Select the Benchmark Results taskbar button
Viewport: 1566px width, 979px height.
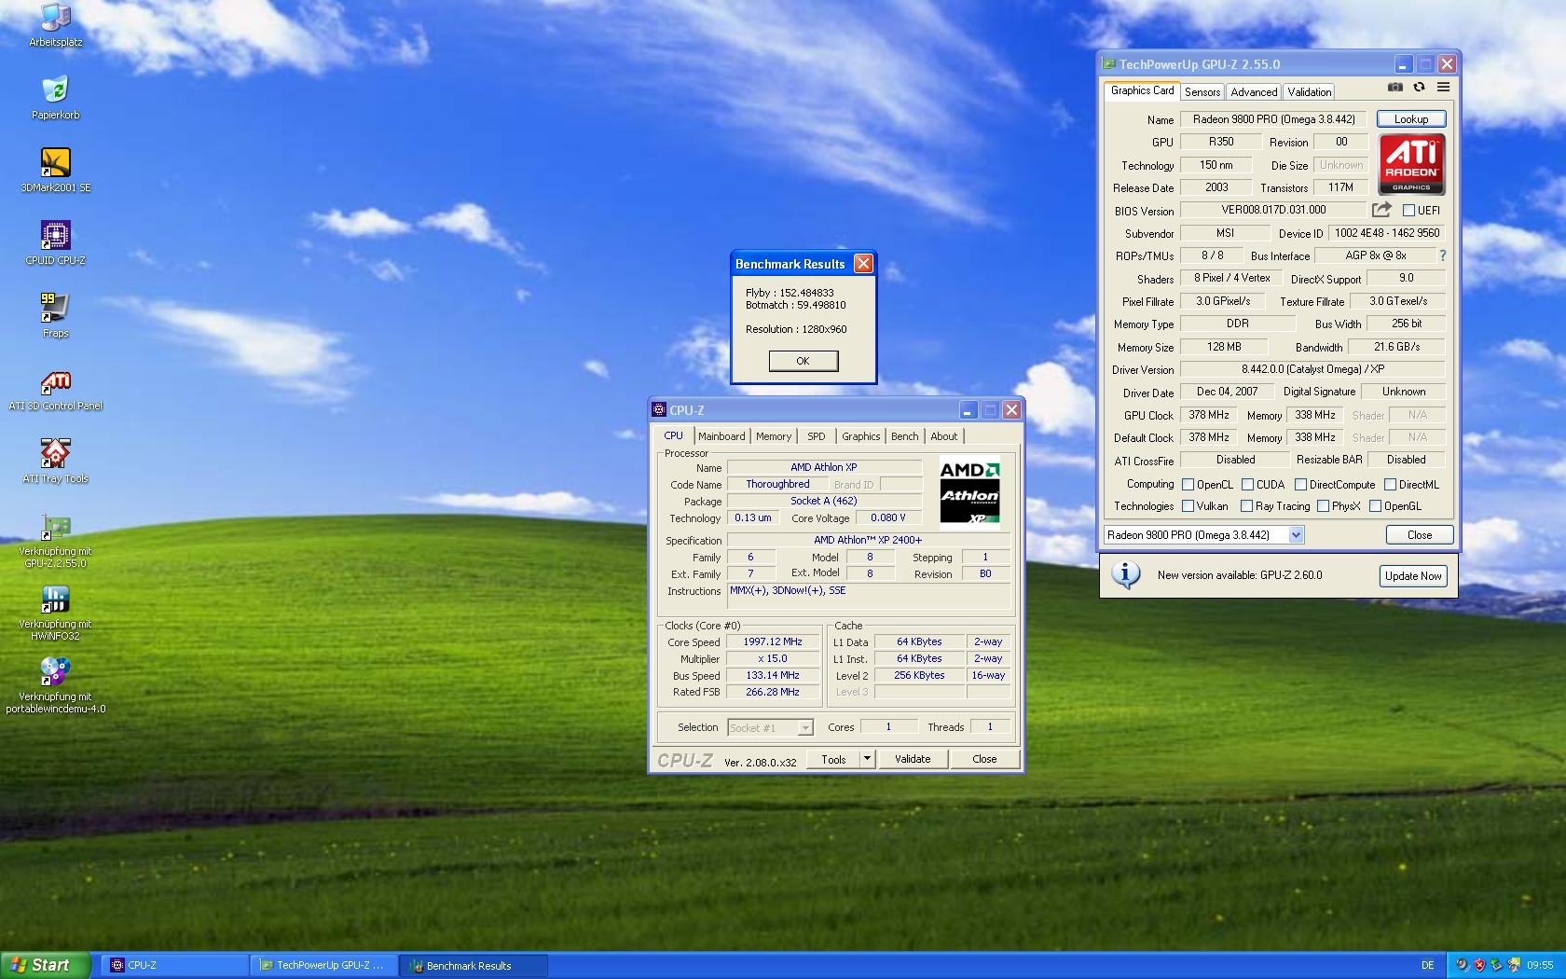coord(474,965)
